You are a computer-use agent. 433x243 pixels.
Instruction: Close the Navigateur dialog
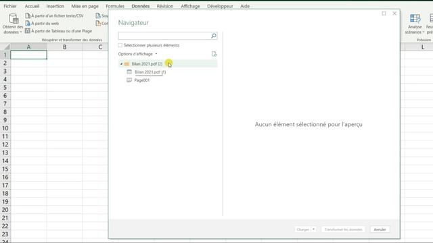(394, 13)
